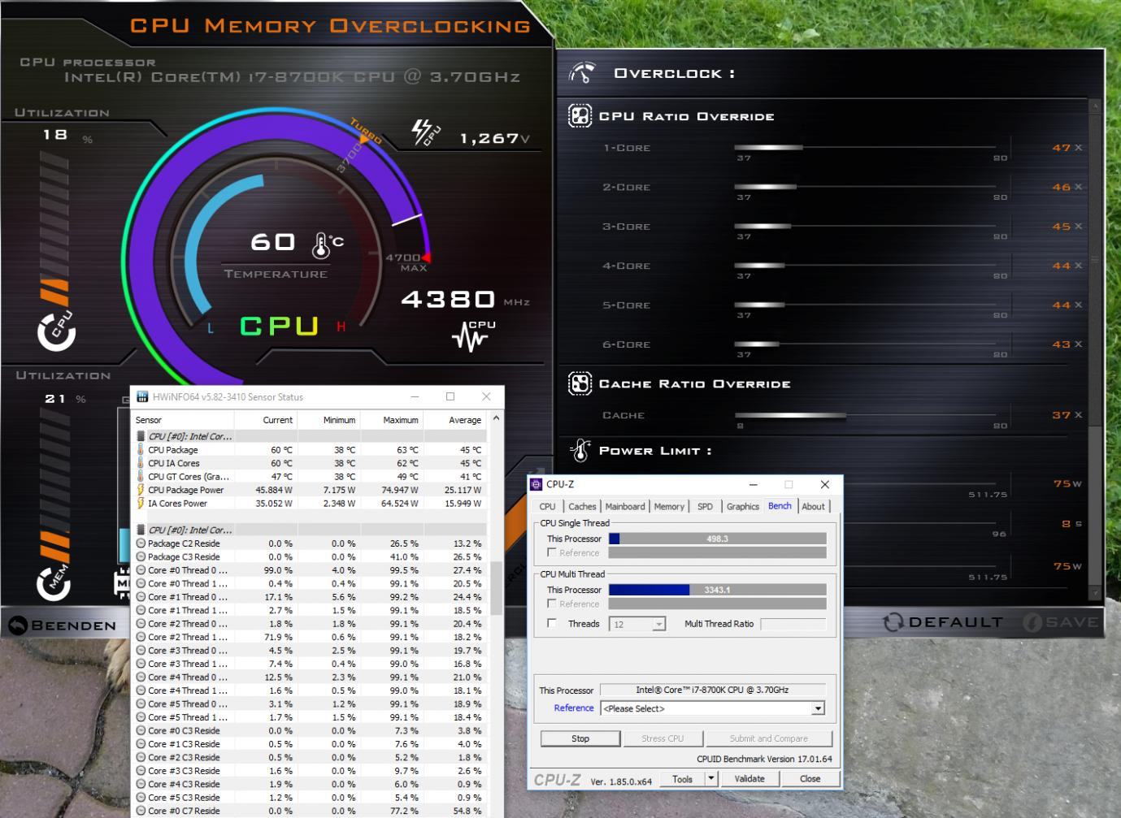This screenshot has width=1121, height=818.
Task: Click the Sensor column header in HWiNFO
Action: point(183,420)
